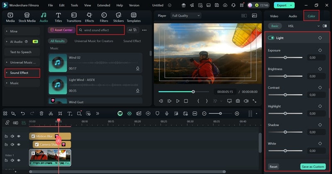Open the All filter dropdown
This screenshot has height=174, width=332.
click(x=132, y=30)
